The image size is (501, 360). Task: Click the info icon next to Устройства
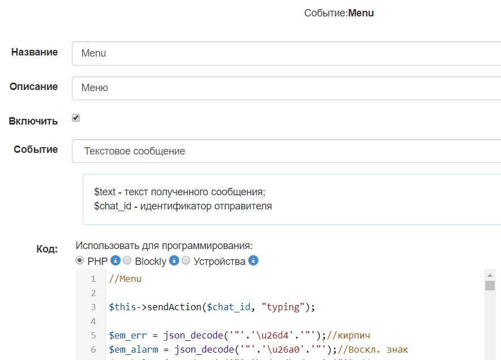[254, 260]
